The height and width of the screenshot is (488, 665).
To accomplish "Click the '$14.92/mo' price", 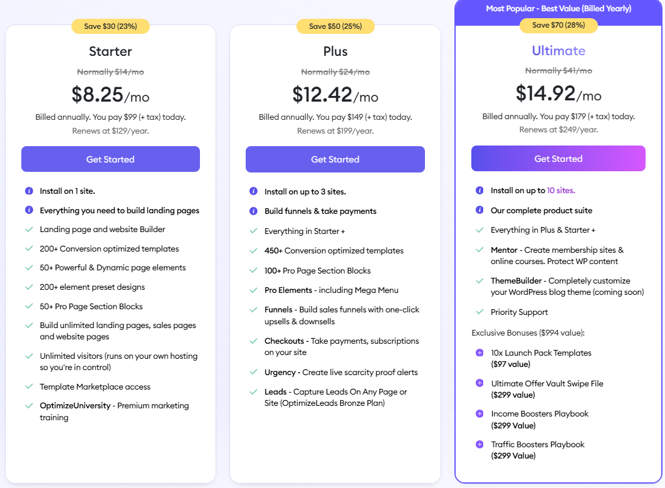I will point(558,94).
